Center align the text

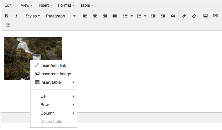click(95, 16)
